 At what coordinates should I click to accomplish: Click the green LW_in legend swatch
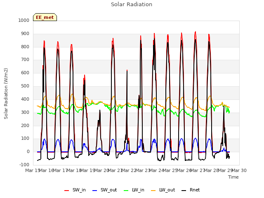[x=126, y=191]
